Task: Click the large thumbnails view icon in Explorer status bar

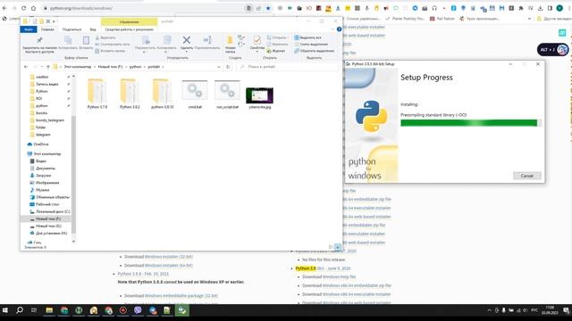Action: click(x=338, y=247)
